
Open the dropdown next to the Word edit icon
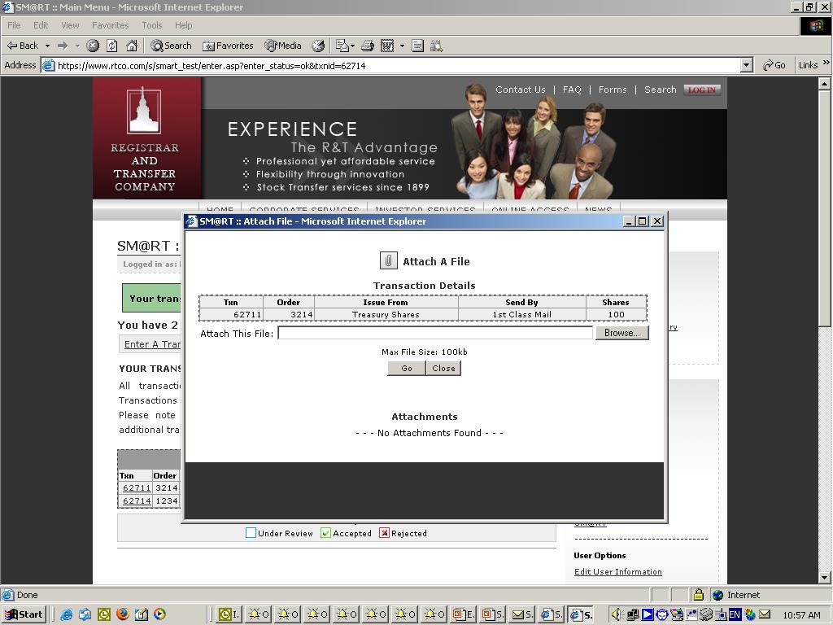click(x=402, y=46)
